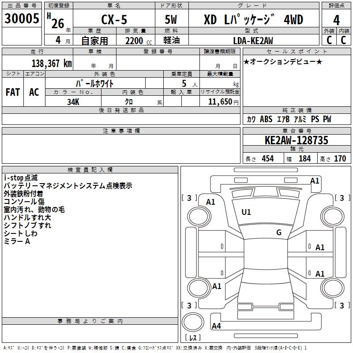Screen dimensions: 353x353
Task: Click note シートしわ
Action: click(x=20, y=233)
